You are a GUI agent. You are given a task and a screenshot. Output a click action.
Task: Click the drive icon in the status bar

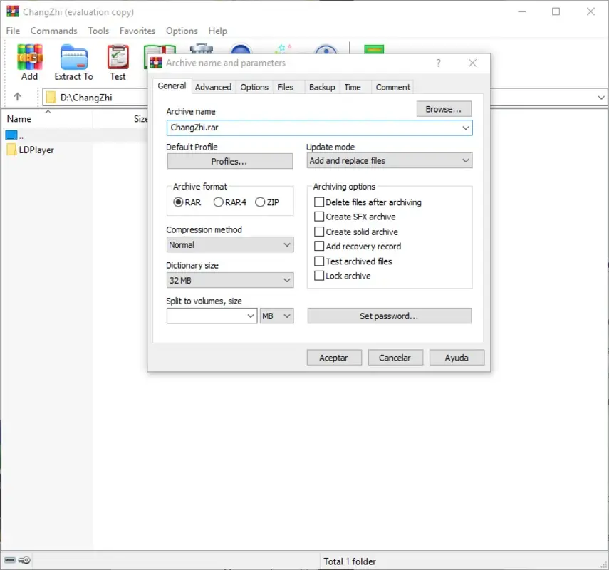point(9,560)
